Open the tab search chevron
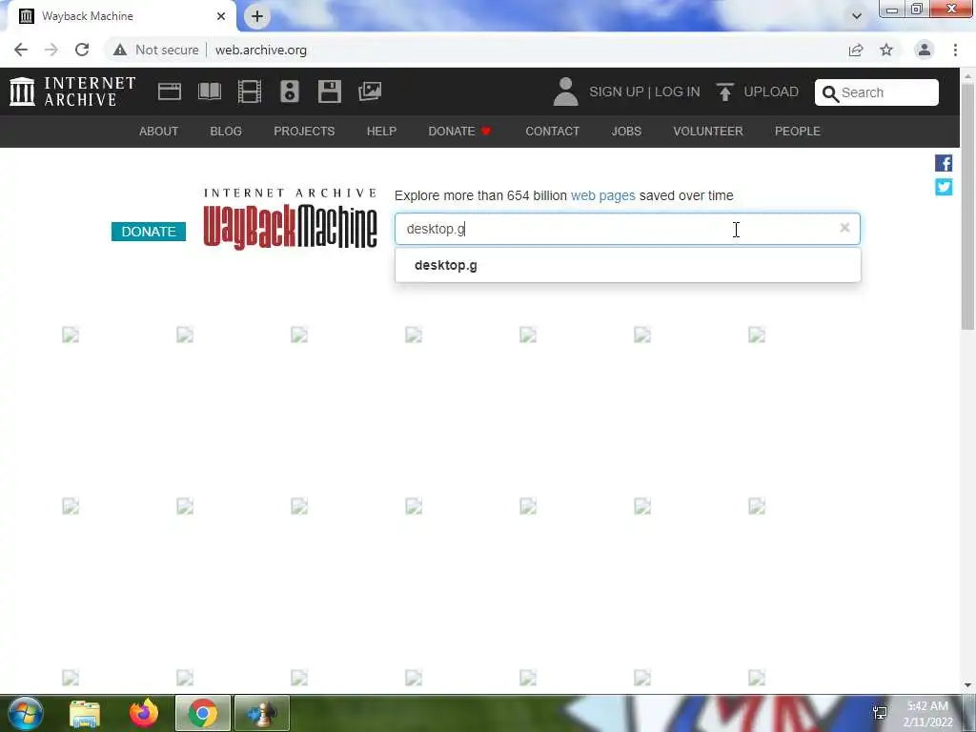The width and height of the screenshot is (976, 732). 857,16
